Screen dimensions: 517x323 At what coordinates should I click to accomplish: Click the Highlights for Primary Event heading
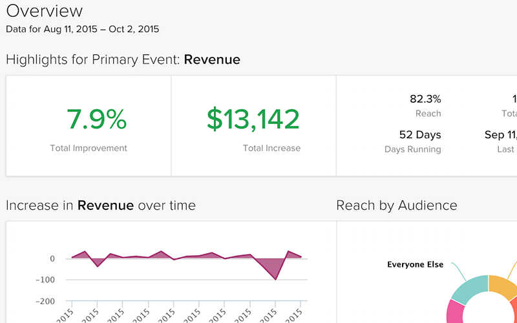[123, 59]
